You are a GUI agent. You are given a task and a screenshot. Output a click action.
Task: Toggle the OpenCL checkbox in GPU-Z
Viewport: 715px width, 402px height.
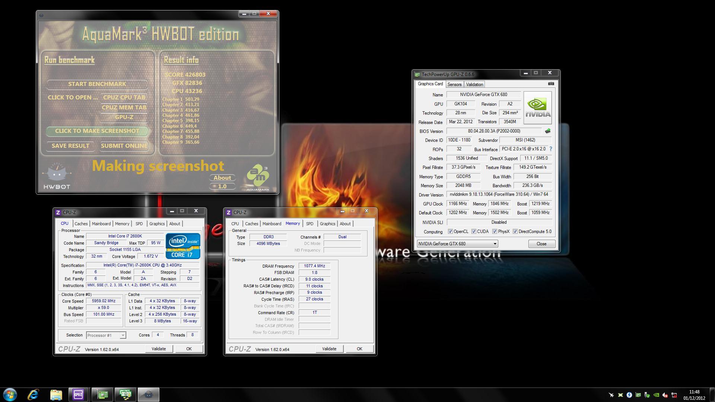[450, 232]
